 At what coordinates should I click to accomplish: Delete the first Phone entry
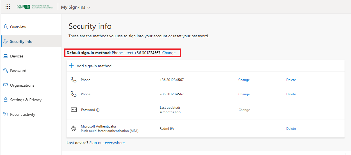point(291,80)
